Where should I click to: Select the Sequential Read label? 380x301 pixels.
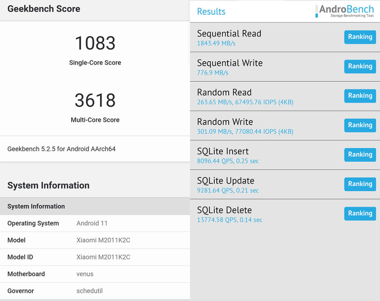[x=229, y=33]
